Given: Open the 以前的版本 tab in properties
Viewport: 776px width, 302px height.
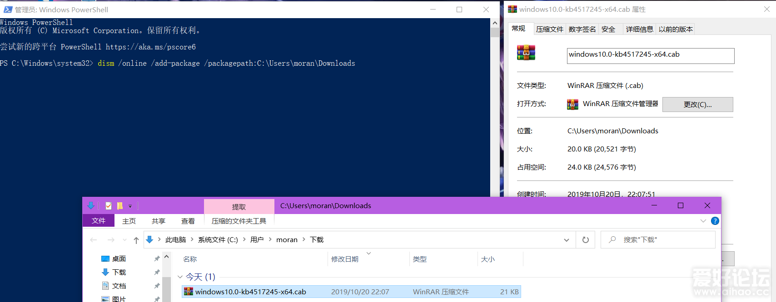Looking at the screenshot, I should click(676, 29).
